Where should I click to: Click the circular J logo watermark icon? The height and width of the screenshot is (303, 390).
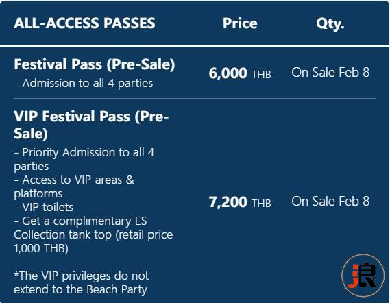coord(363,276)
